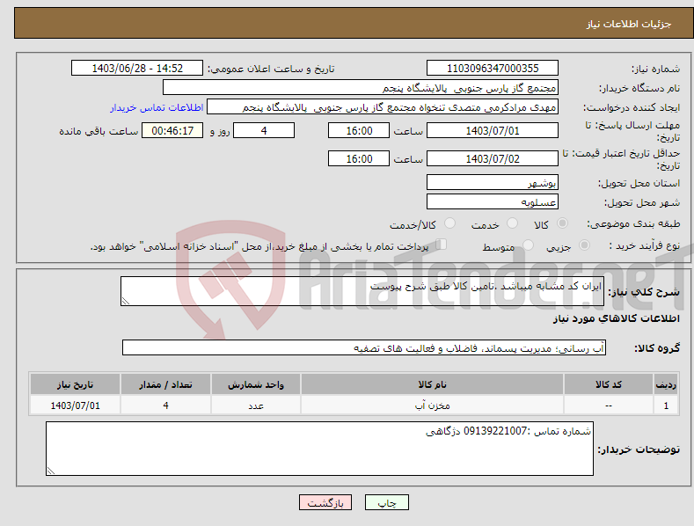Click the delivery city field عسلویه
Viewport: 694px width, 526px height.
pyautogui.click(x=493, y=202)
